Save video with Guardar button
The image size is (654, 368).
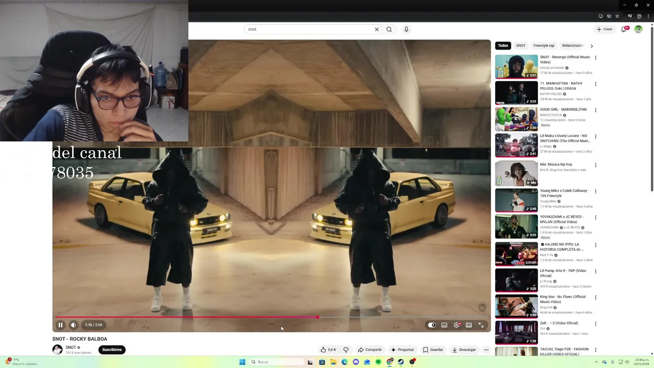coord(433,350)
